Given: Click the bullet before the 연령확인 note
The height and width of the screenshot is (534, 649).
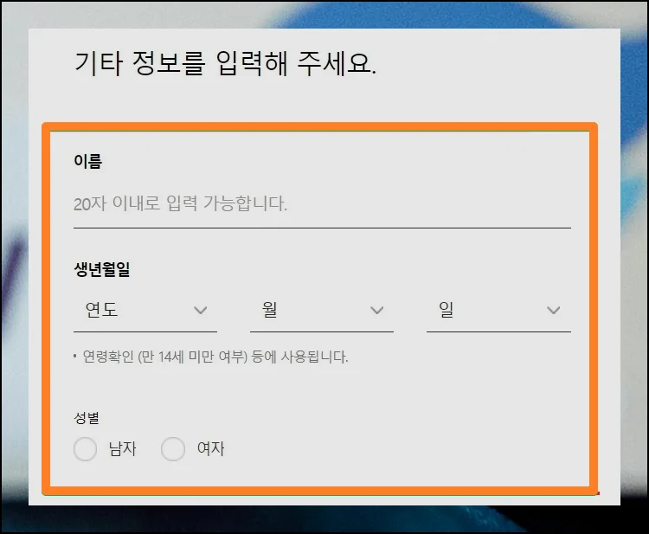Looking at the screenshot, I should click(x=76, y=357).
